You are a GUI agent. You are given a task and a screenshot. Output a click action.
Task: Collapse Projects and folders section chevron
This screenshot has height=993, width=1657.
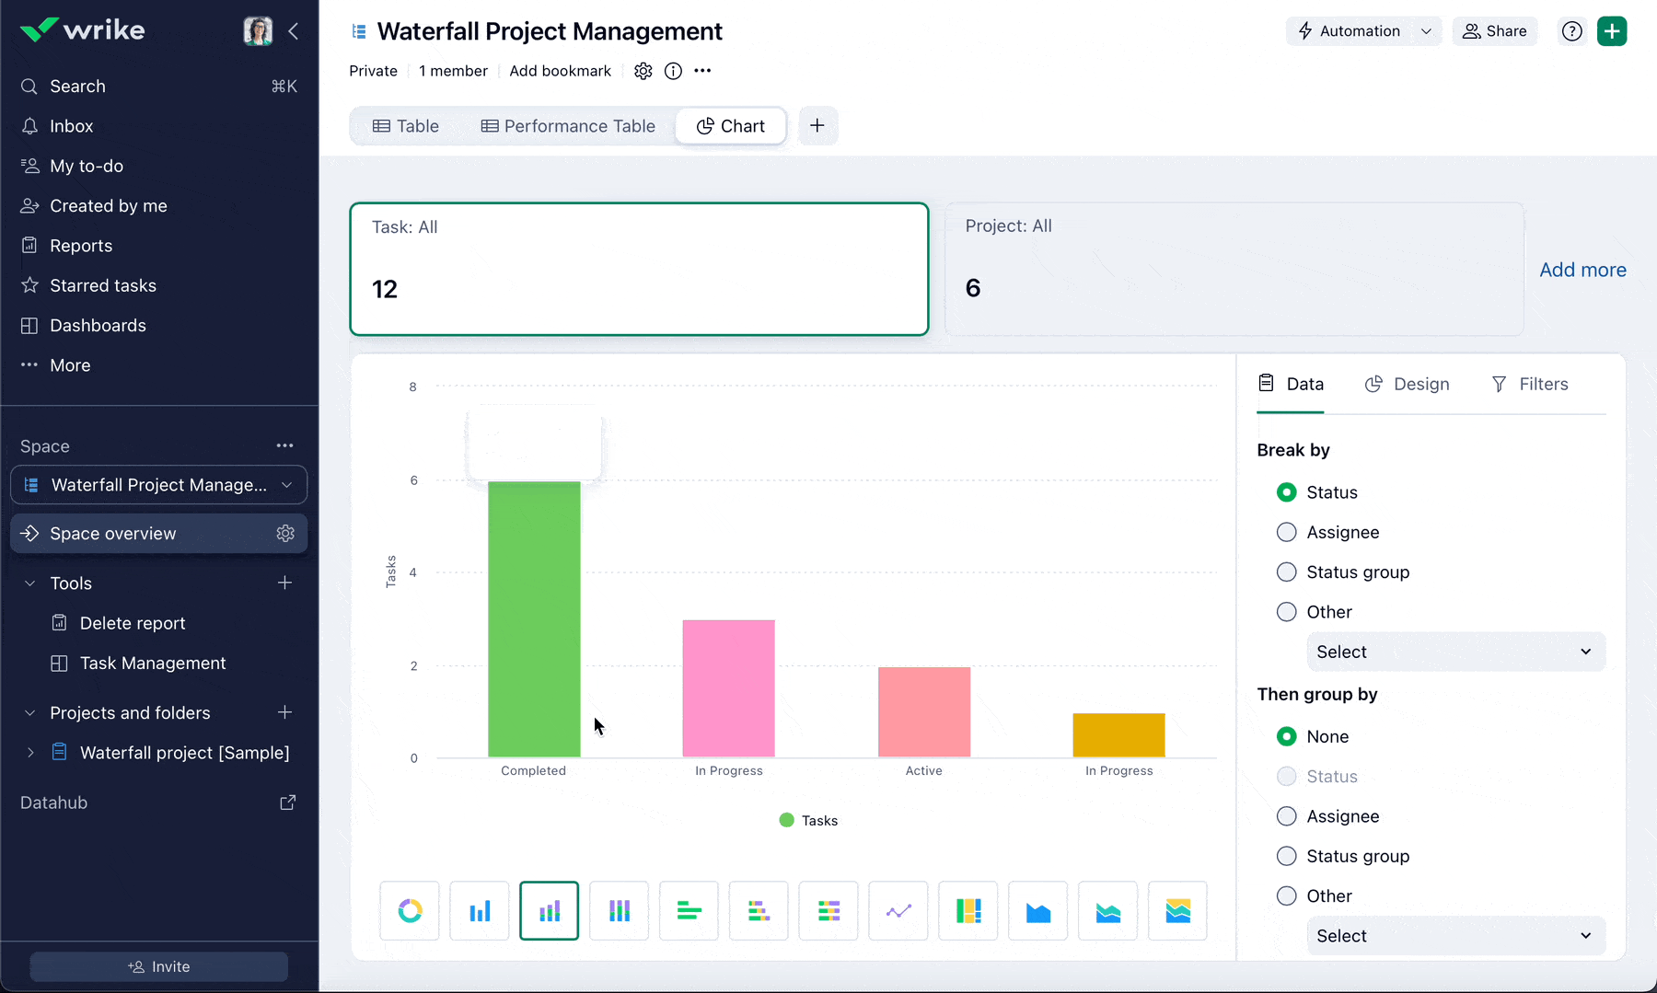(x=30, y=713)
